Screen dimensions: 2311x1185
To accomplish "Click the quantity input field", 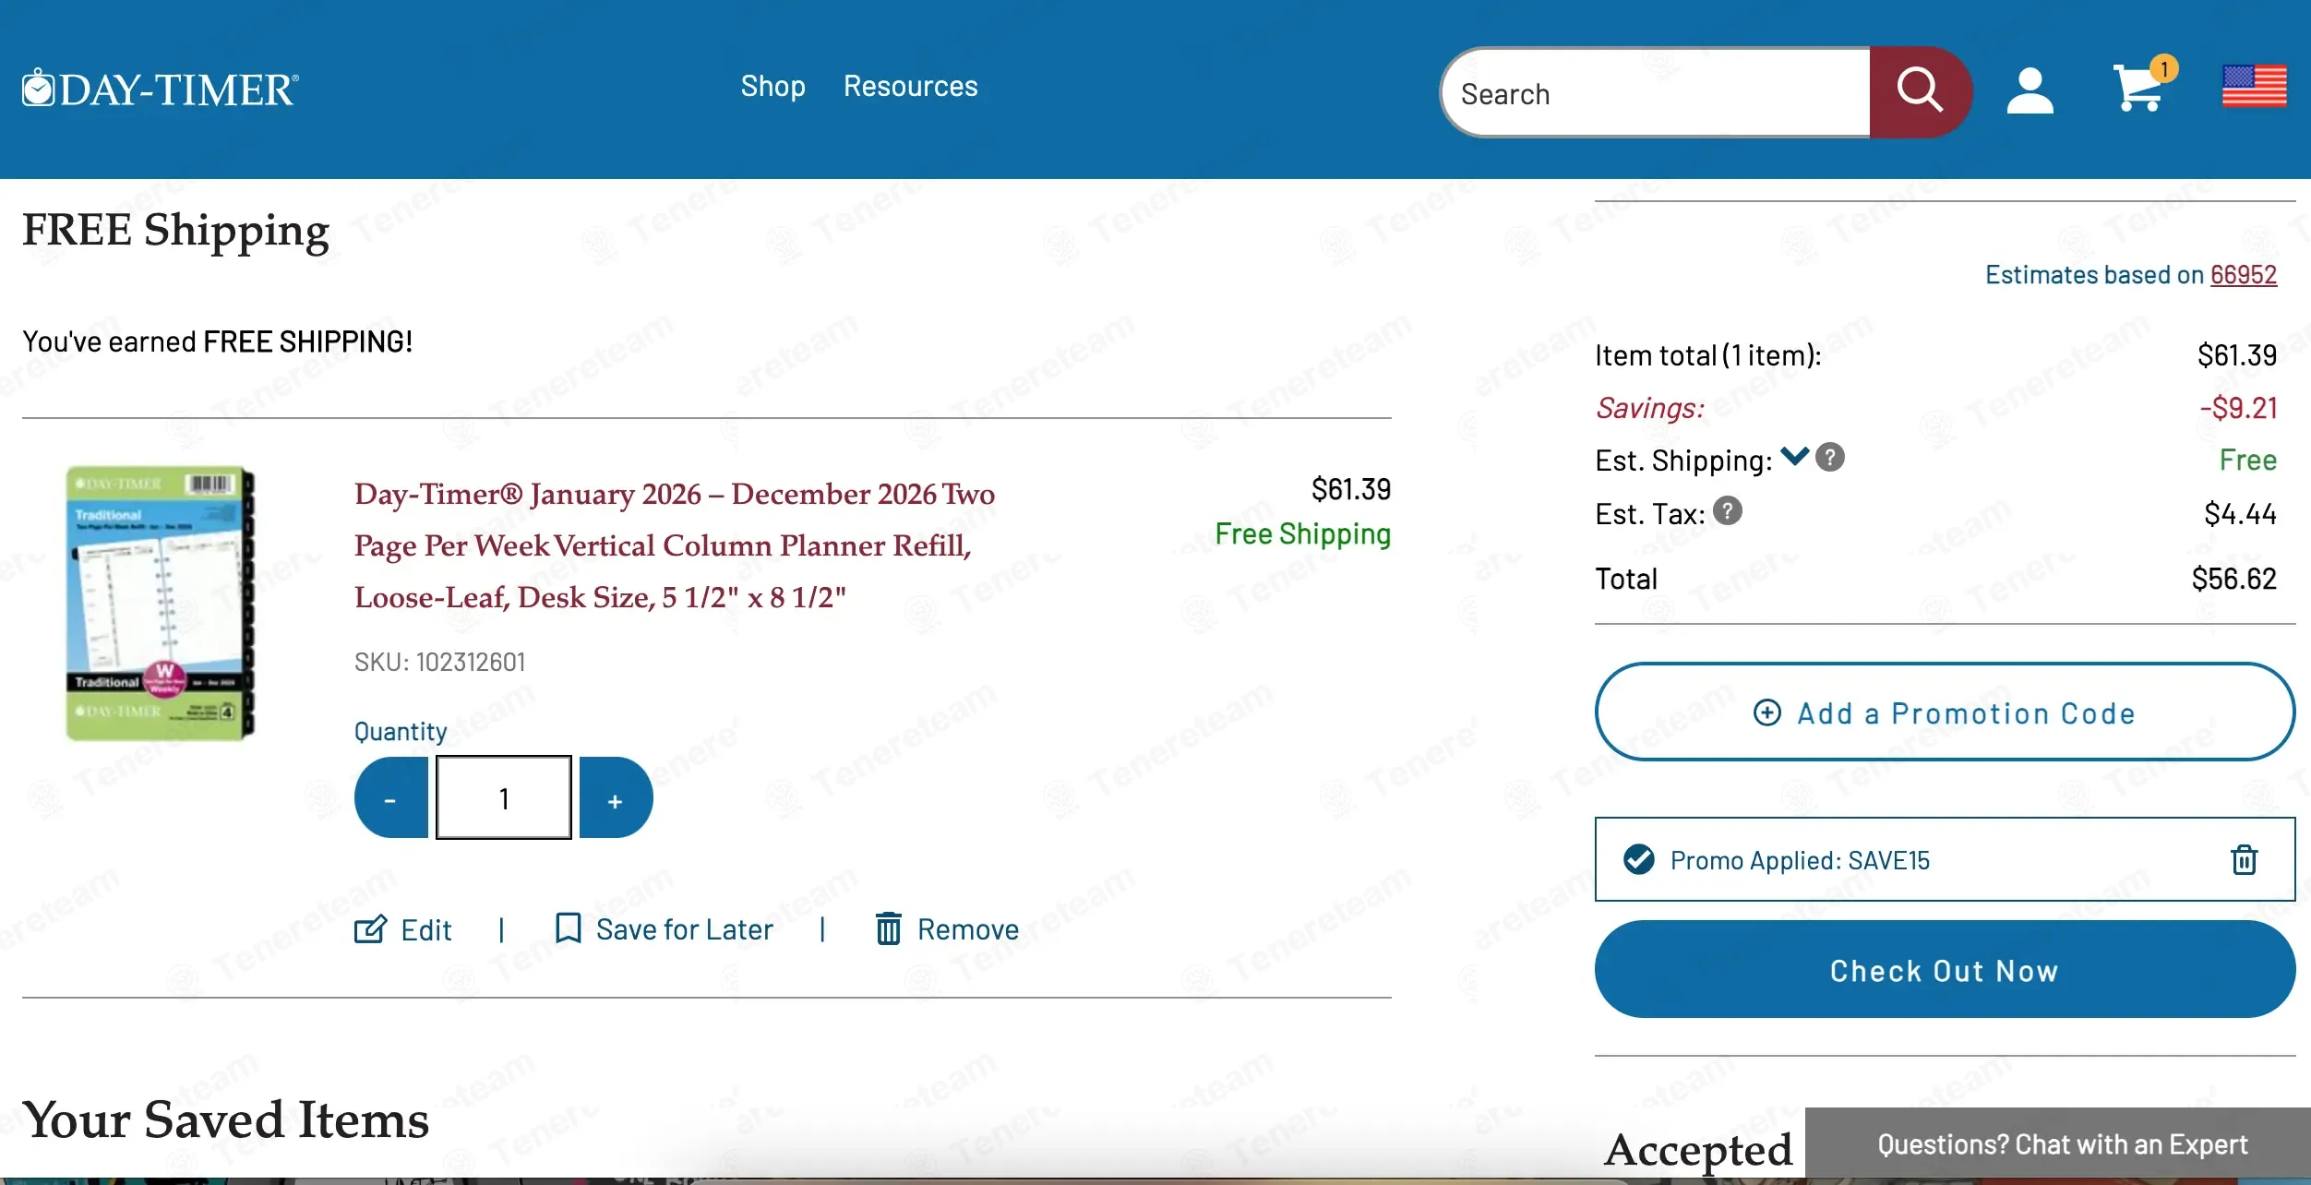I will click(504, 798).
